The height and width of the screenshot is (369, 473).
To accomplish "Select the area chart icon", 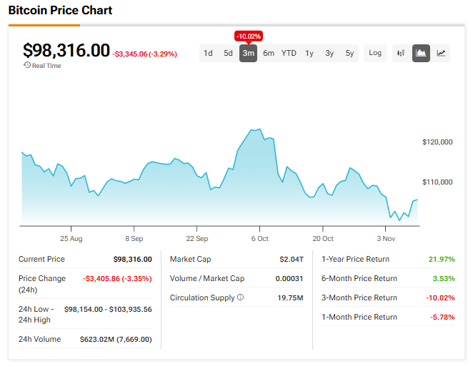I will [x=421, y=53].
